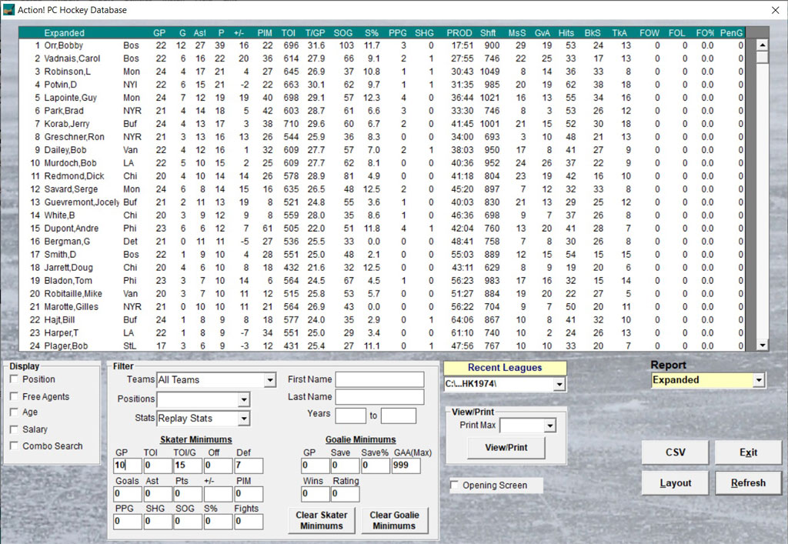Expand the Stats dropdown set to Replay Stats
788x544 pixels.
[243, 419]
